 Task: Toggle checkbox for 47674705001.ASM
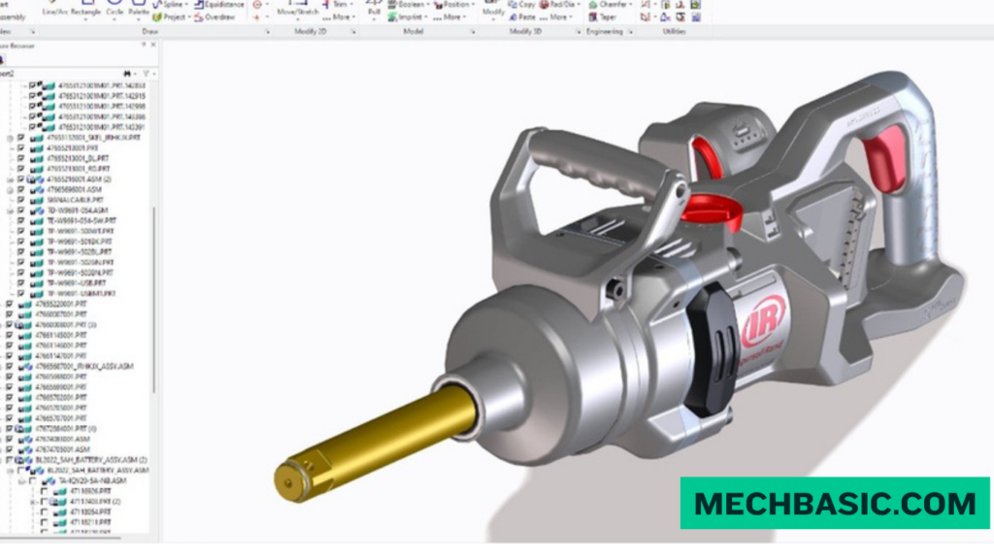10,449
